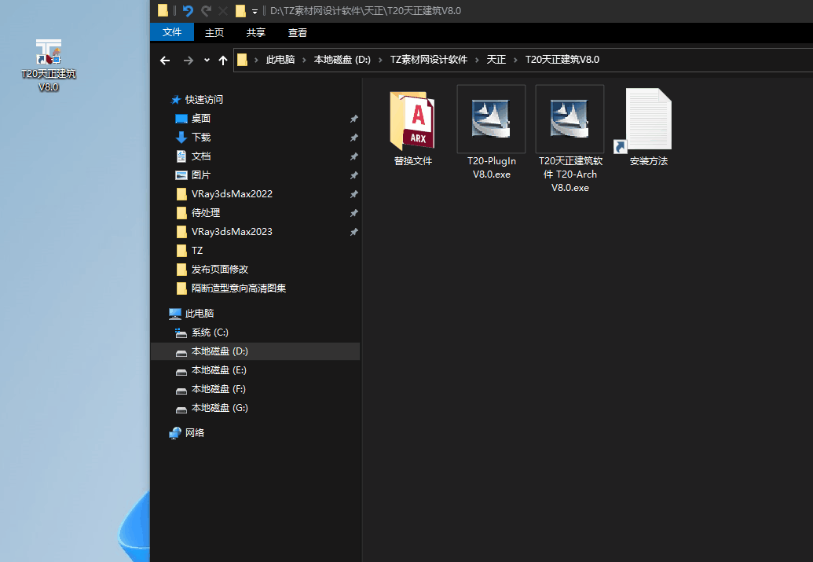Switch to the 查看 ribbon tab
Screen dimensions: 813x562
[x=298, y=33]
